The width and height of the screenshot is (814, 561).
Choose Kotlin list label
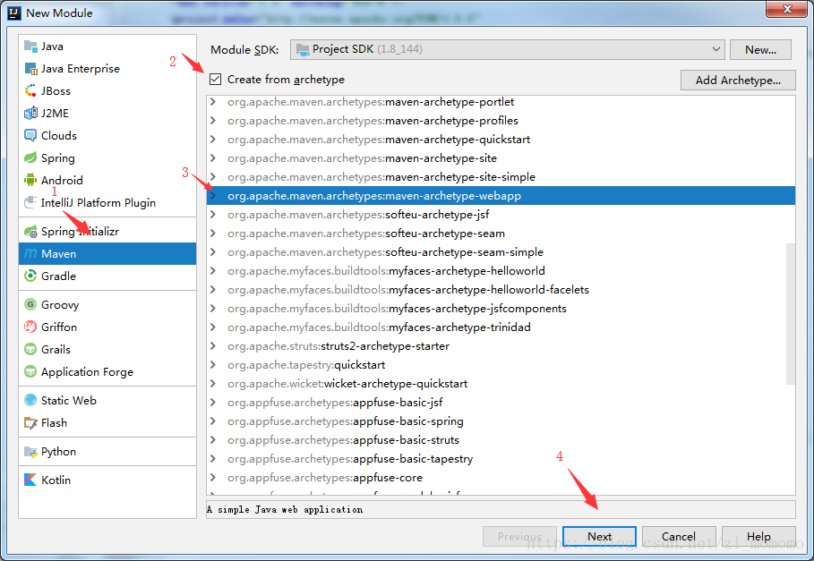pyautogui.click(x=56, y=480)
